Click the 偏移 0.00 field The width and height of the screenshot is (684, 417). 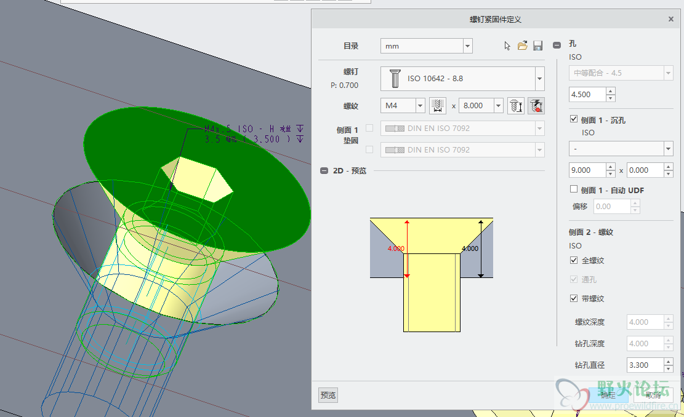tap(612, 206)
